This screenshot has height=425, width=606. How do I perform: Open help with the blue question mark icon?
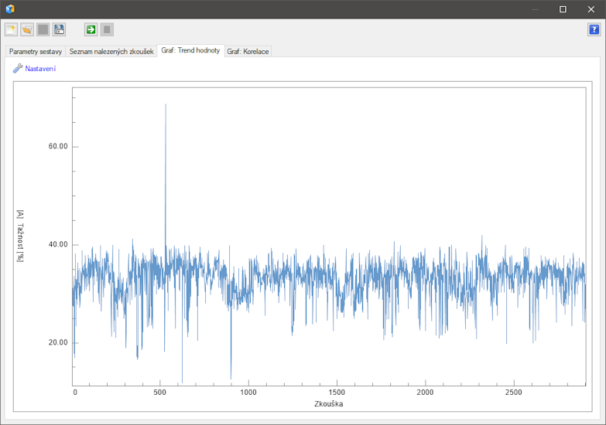click(594, 29)
